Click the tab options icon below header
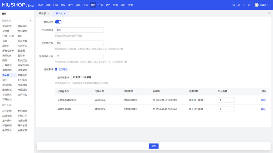 point(269,13)
